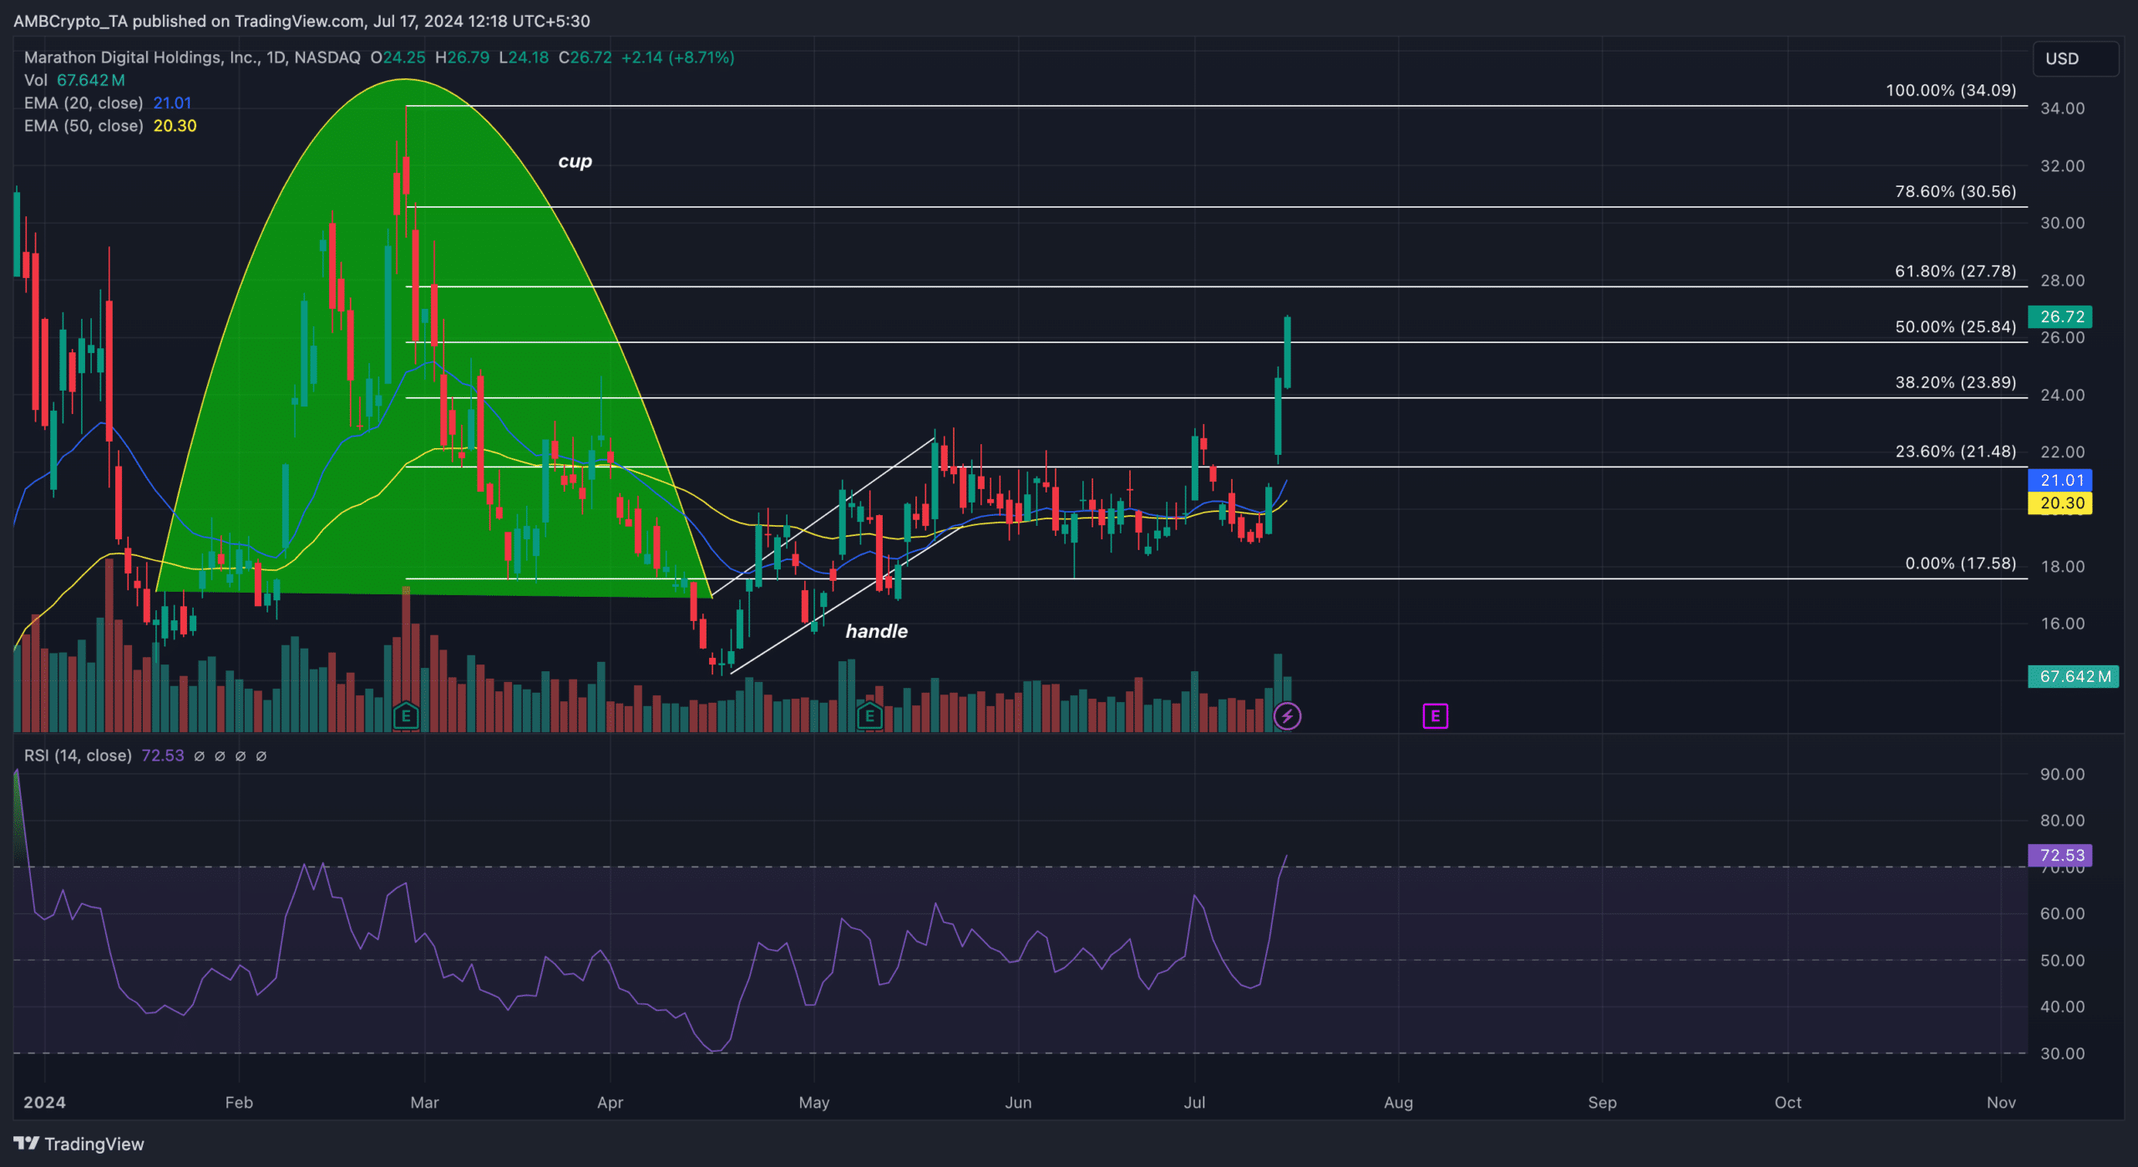Click the 72.53 RSI value tag

[x=2060, y=855]
